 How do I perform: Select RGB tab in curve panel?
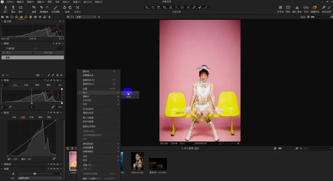[x=14, y=117]
